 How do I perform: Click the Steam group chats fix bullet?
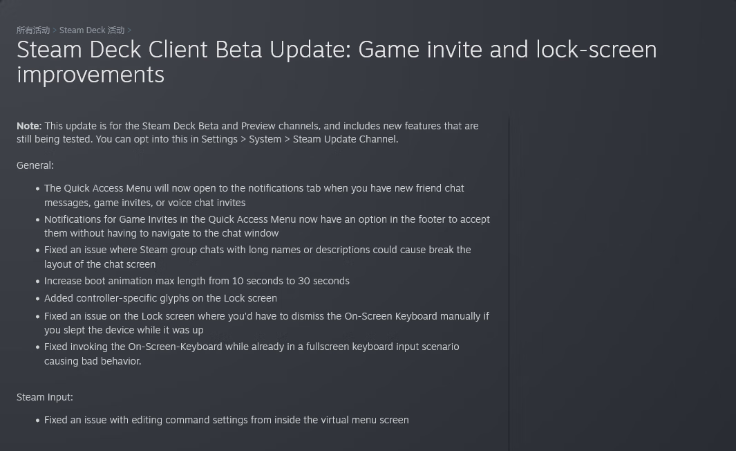pyautogui.click(x=257, y=257)
